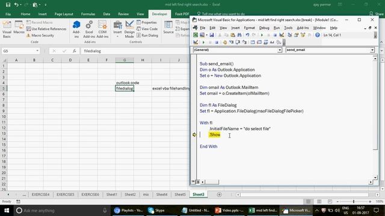Open Properties Window icon in VBA toolbar
Viewport: 385px width, 216px height.
coord(296,35)
